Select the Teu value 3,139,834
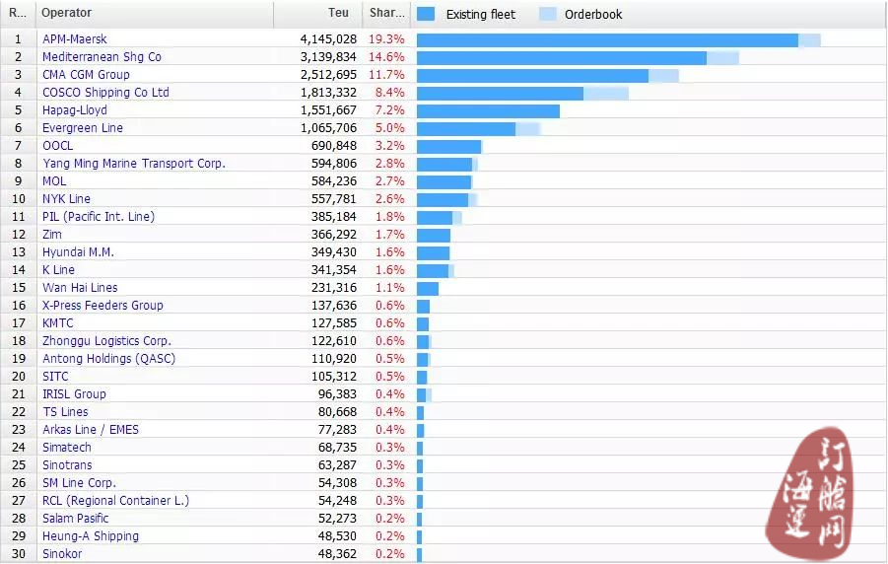Screen dimensions: 888x564 pyautogui.click(x=328, y=56)
